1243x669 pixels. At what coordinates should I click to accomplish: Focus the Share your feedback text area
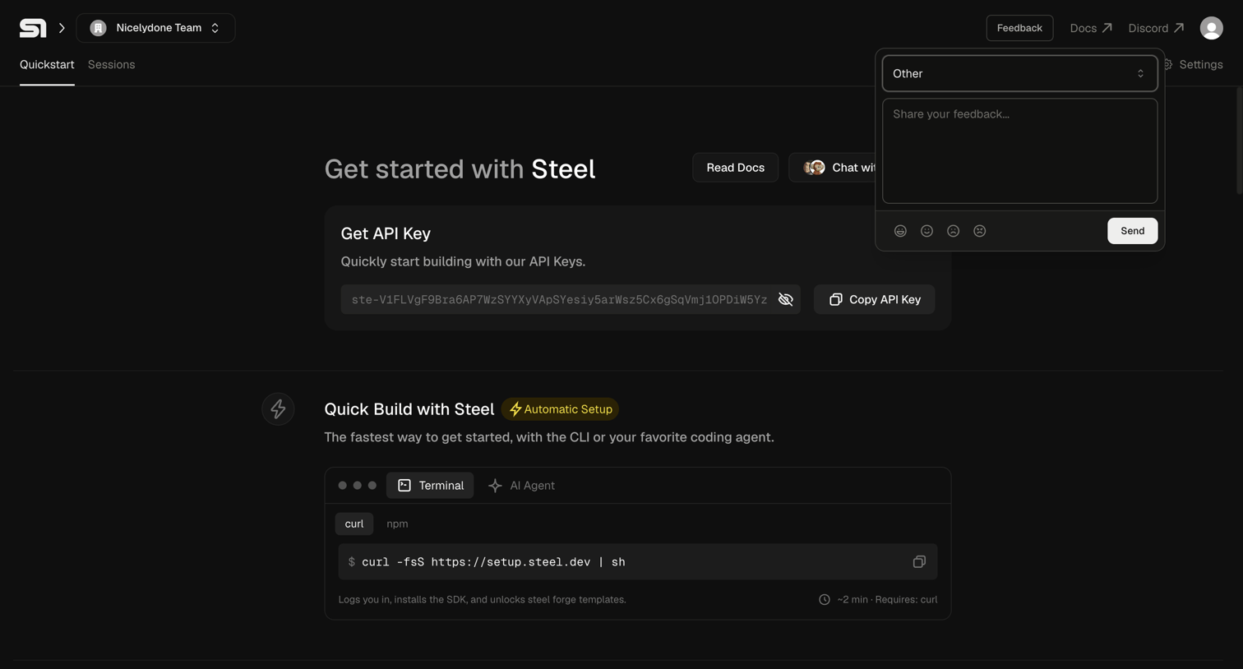pos(1019,151)
